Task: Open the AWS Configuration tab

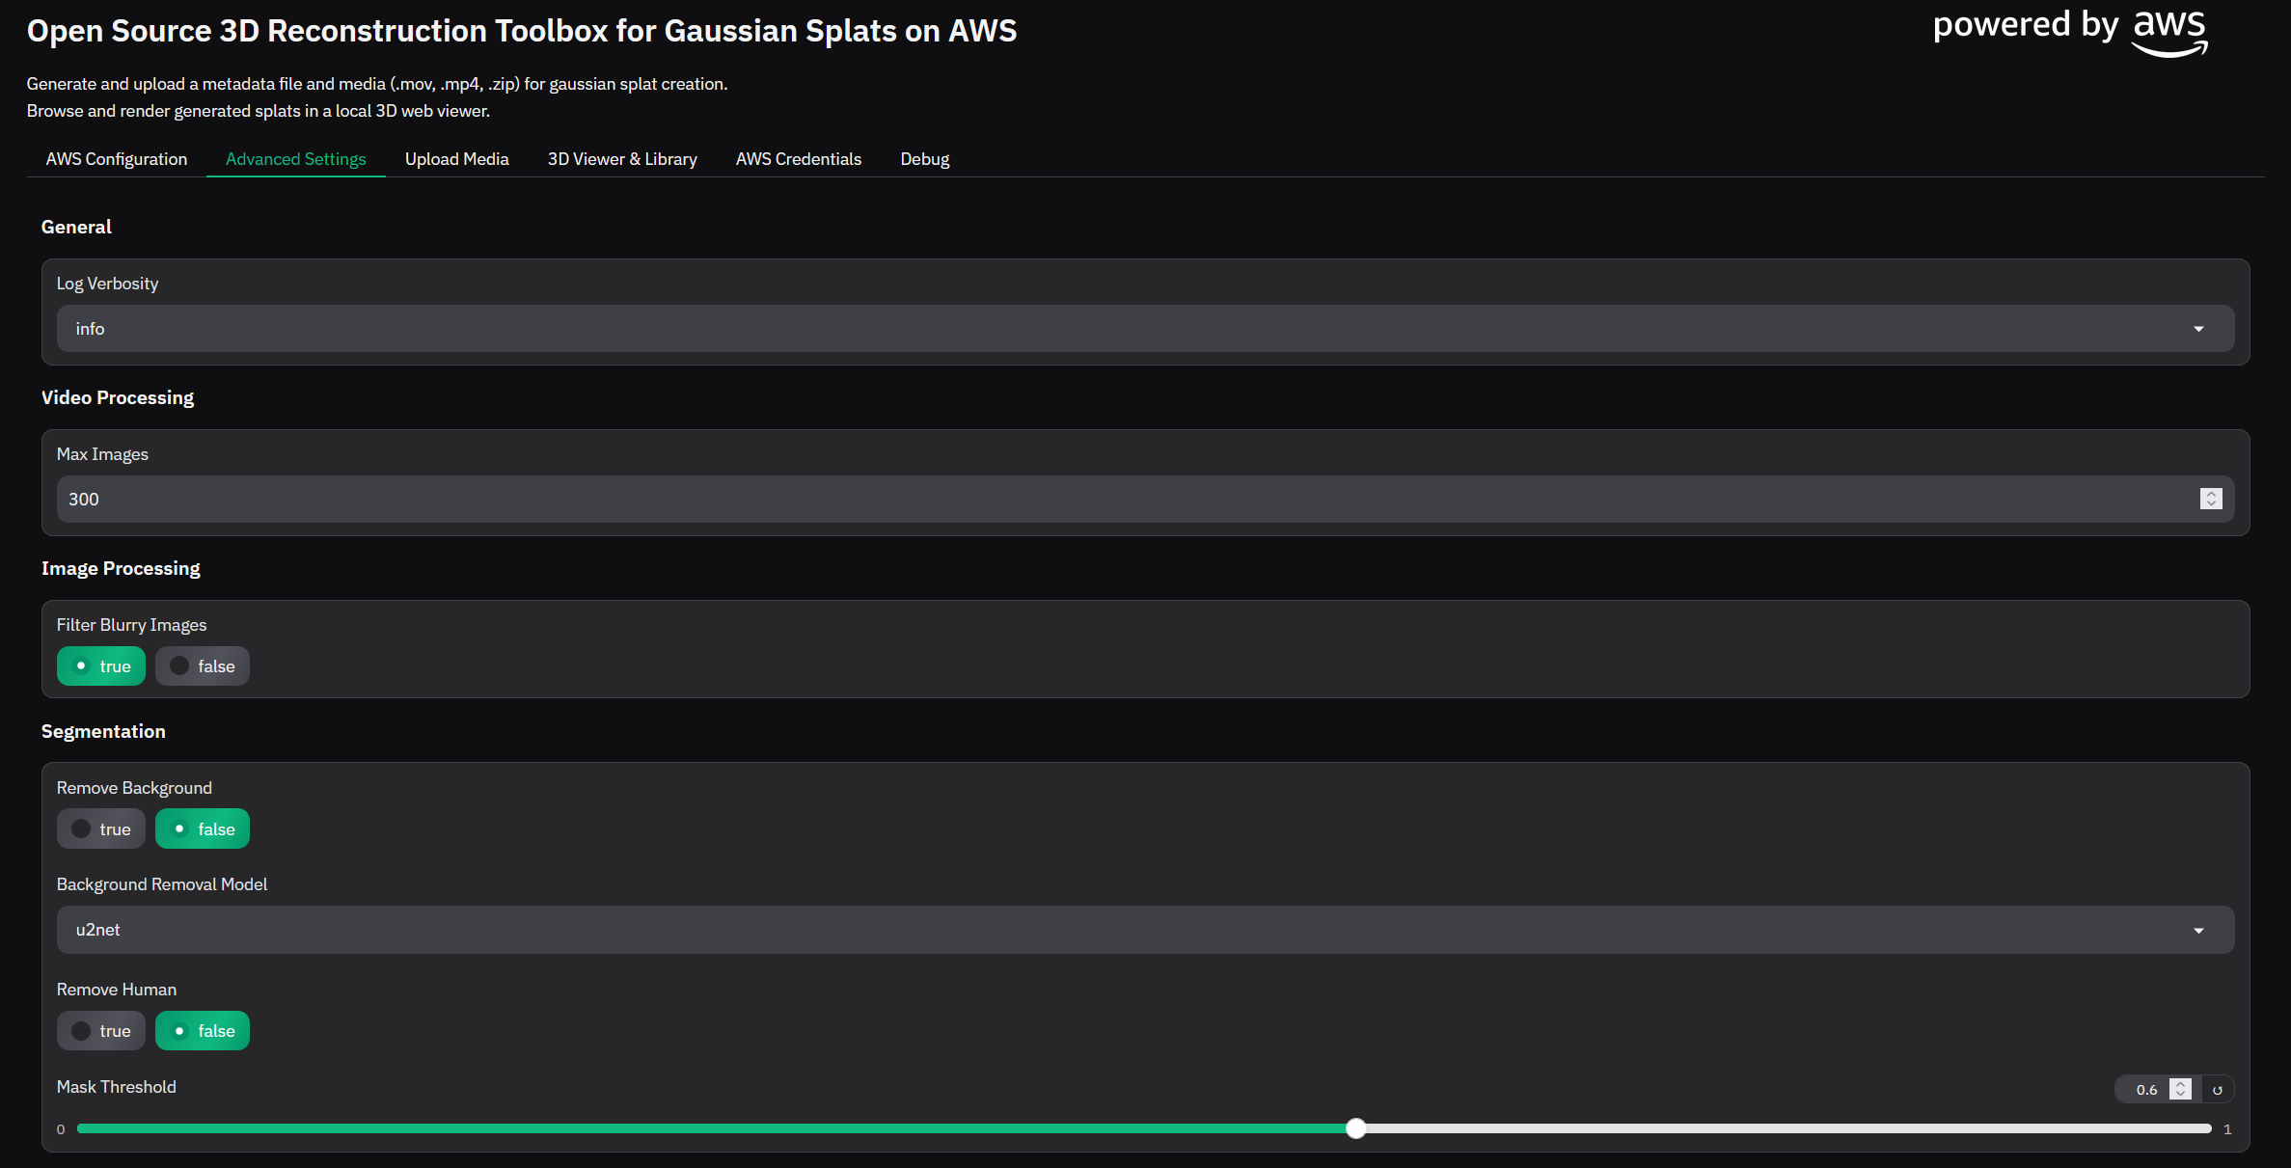Action: coord(117,159)
